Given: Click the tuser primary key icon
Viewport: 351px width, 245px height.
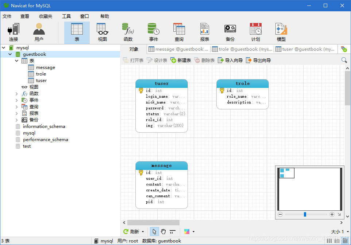Looking at the screenshot, I should pos(141,90).
